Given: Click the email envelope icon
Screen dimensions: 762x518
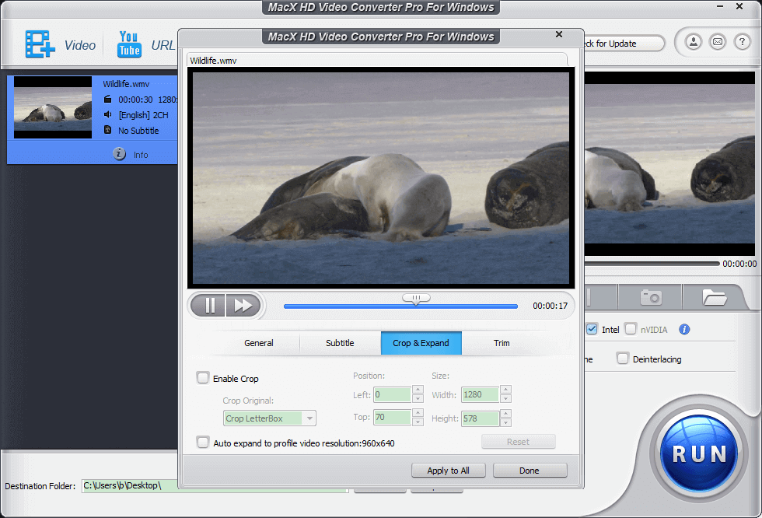Looking at the screenshot, I should (718, 42).
